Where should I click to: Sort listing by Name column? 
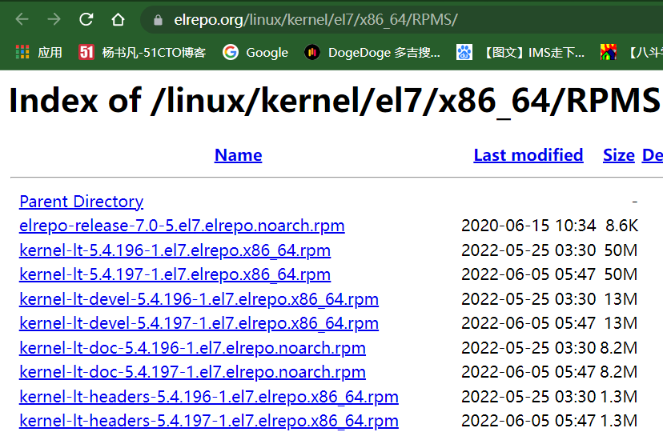coord(238,155)
